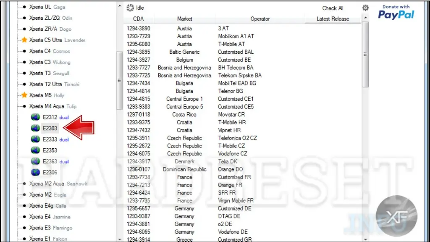The width and height of the screenshot is (430, 242).
Task: Select the Orange DO Dominican Republic row
Action: (242, 169)
